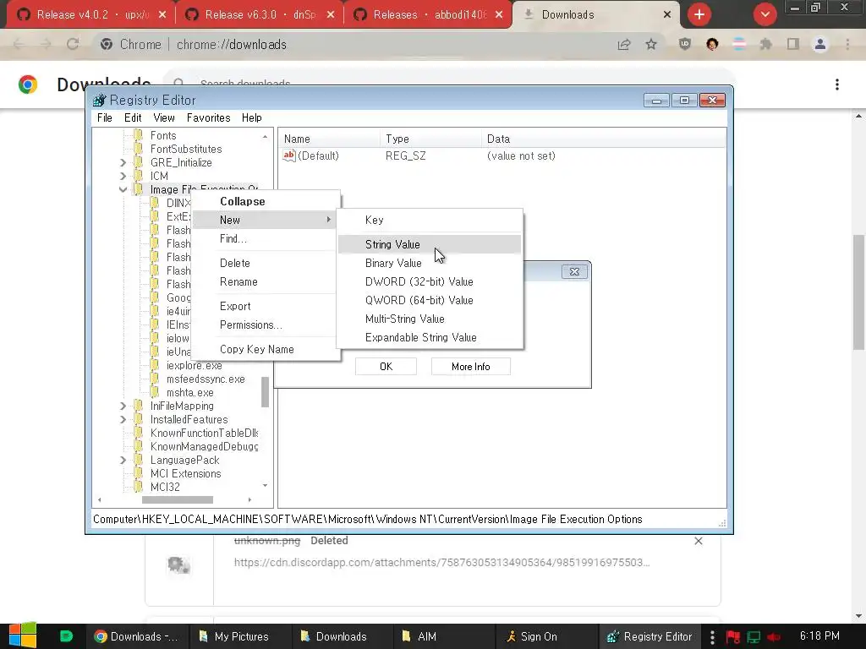Select Find... in the context menu
The height and width of the screenshot is (649, 866).
[265, 238]
